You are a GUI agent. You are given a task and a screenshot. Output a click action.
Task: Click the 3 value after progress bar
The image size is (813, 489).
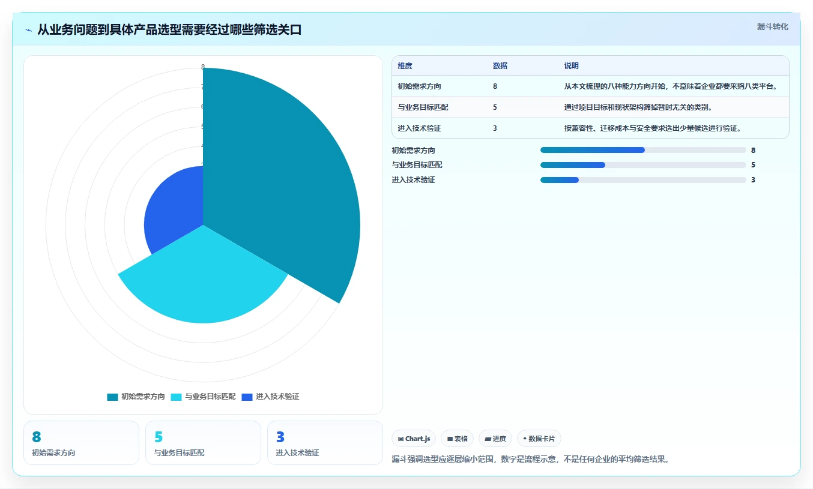[753, 180]
